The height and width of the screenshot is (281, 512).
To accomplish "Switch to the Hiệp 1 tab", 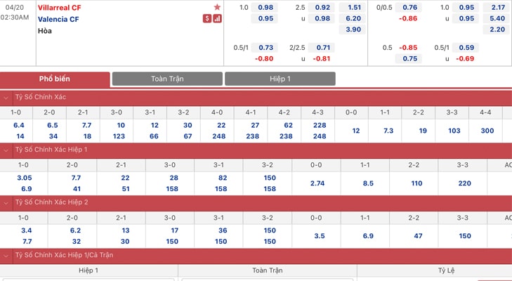I will click(x=280, y=79).
